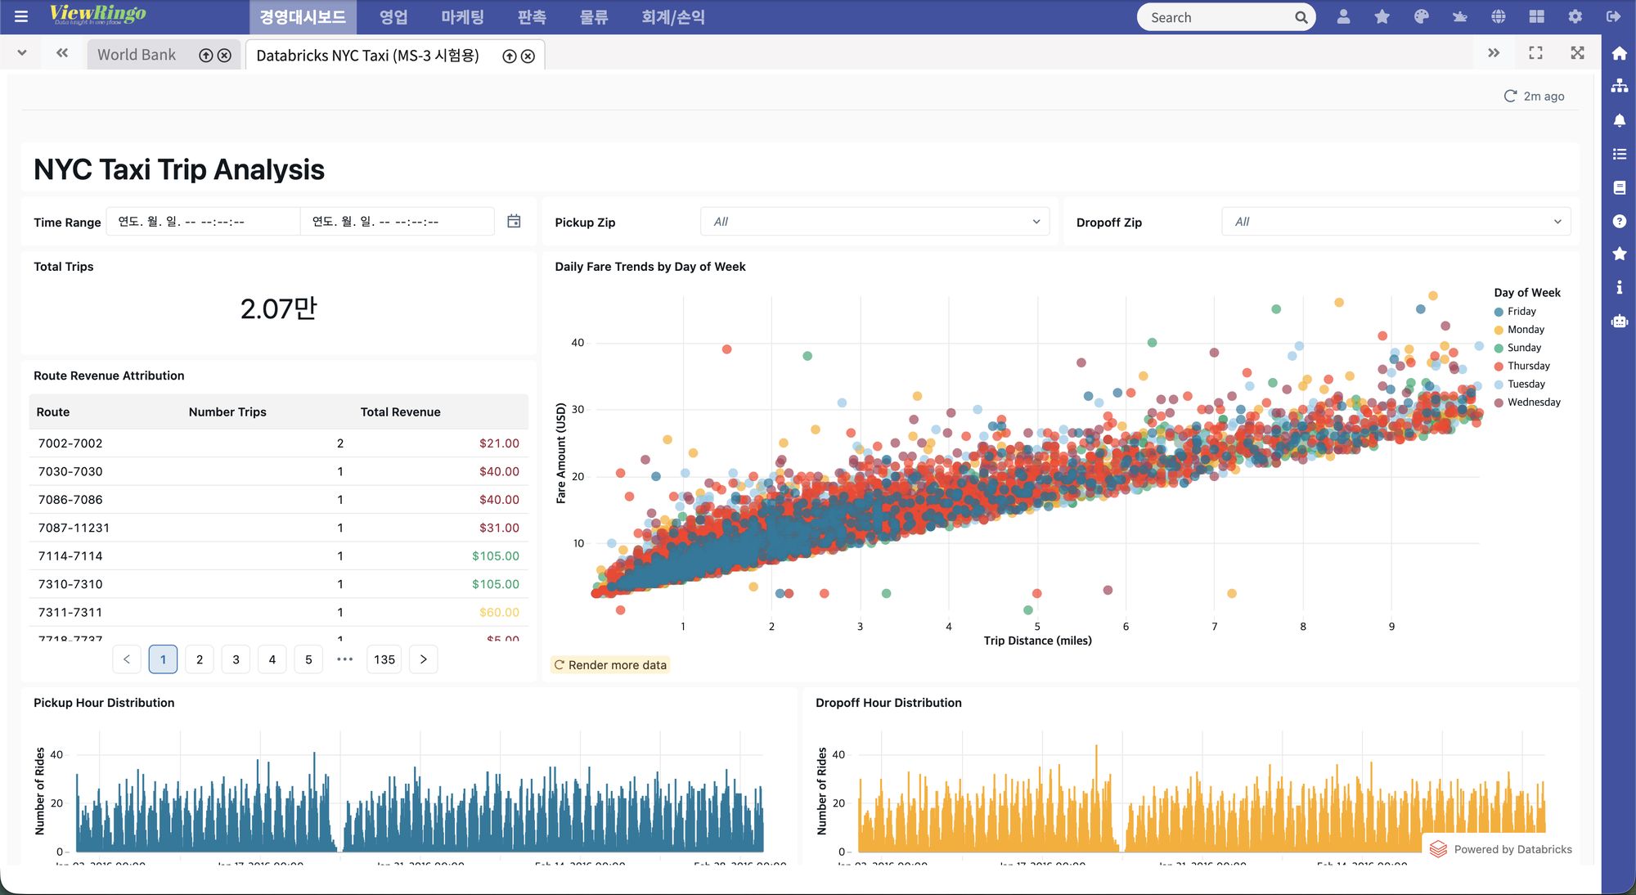
Task: Click the user profile icon in top bar
Action: coord(1343,16)
